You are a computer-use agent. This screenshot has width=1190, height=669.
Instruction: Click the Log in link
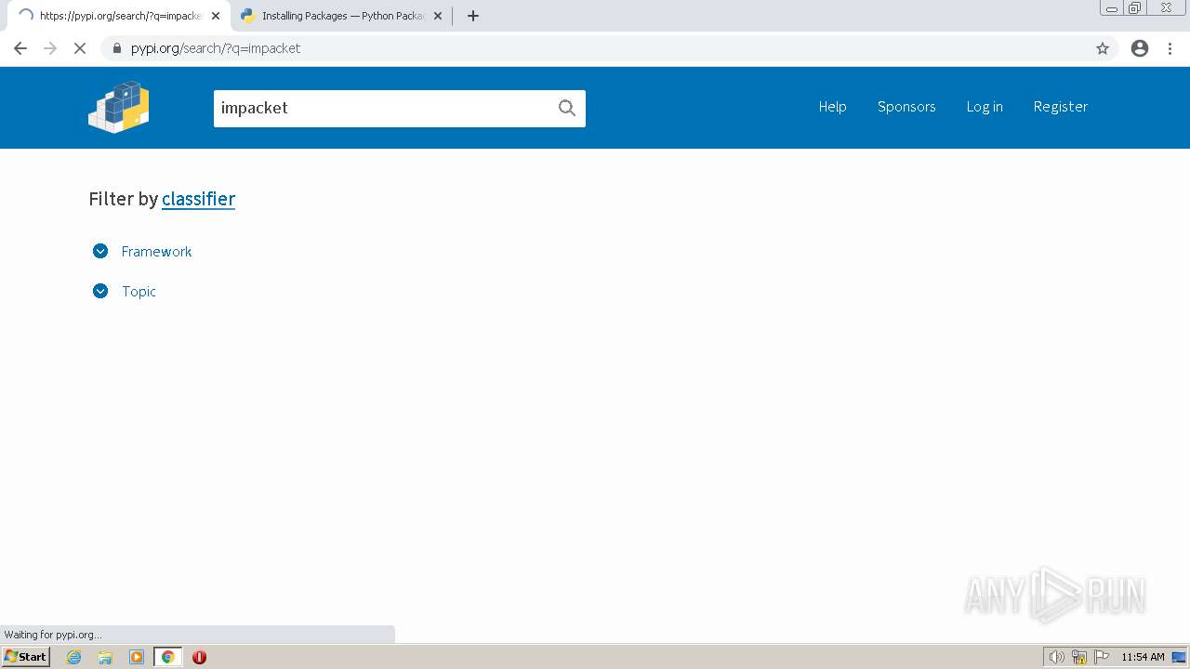tap(985, 107)
